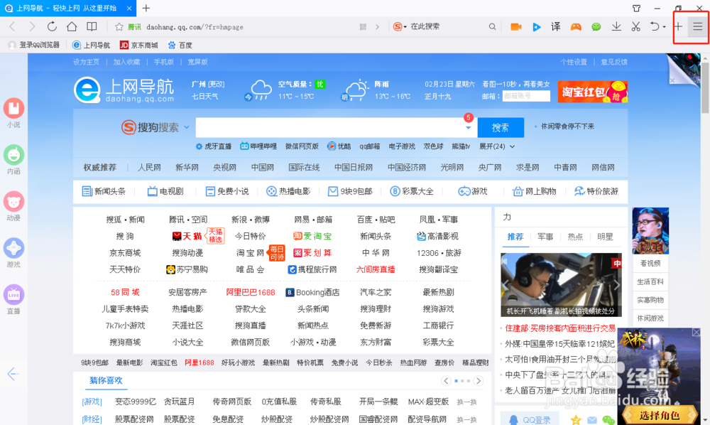Image resolution: width=710 pixels, height=425 pixels.
Task: Open a new tab with plus button
Action: point(146,8)
